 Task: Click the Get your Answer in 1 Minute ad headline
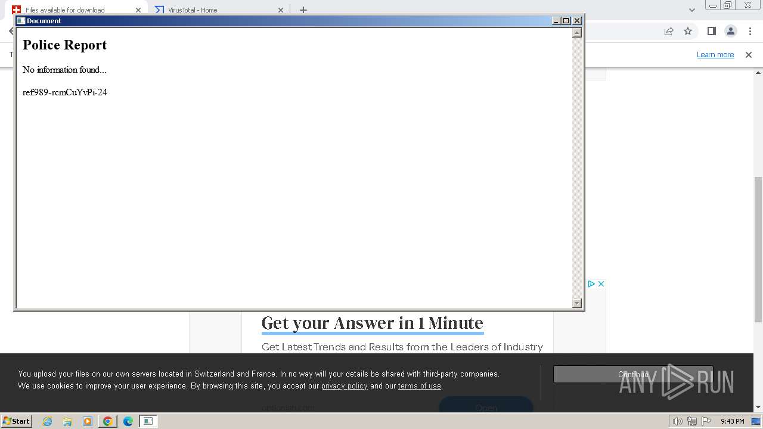[x=373, y=323]
